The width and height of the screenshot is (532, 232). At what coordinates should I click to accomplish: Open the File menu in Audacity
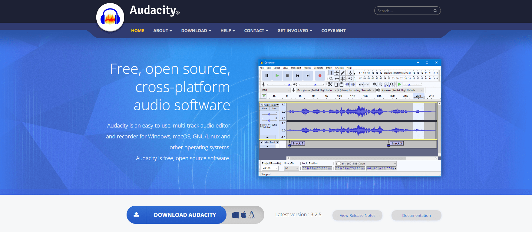click(262, 68)
